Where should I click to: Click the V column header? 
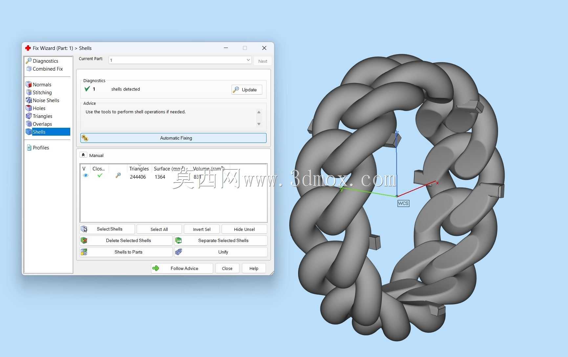84,168
